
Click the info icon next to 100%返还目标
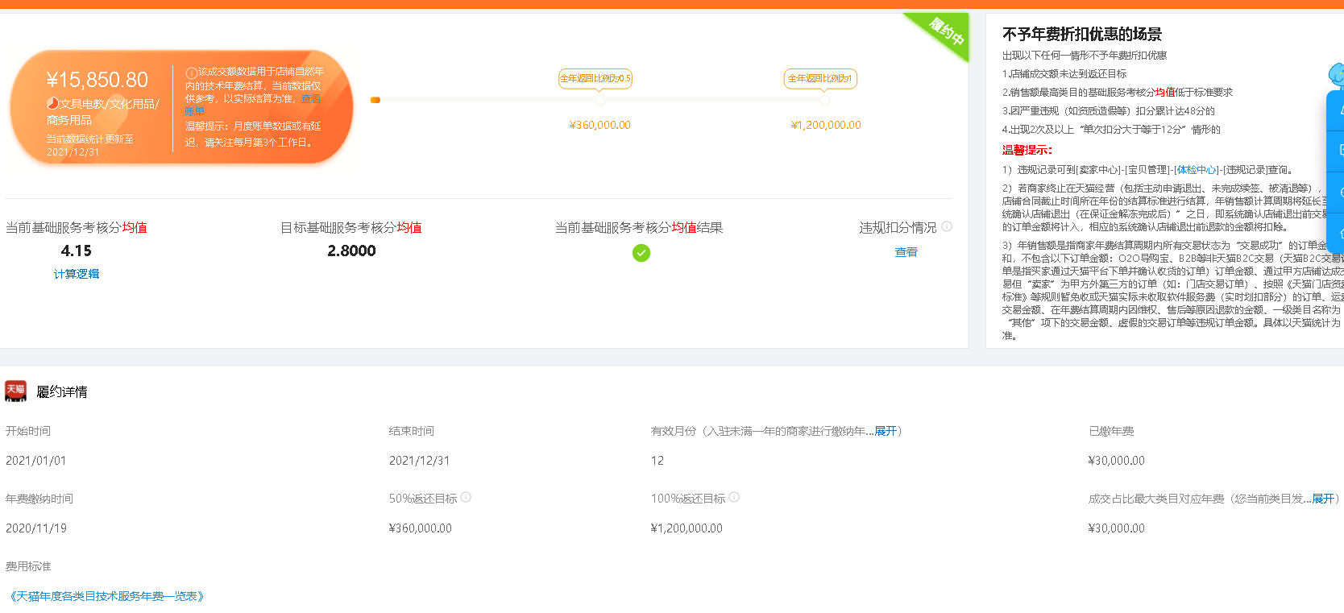[x=734, y=497]
